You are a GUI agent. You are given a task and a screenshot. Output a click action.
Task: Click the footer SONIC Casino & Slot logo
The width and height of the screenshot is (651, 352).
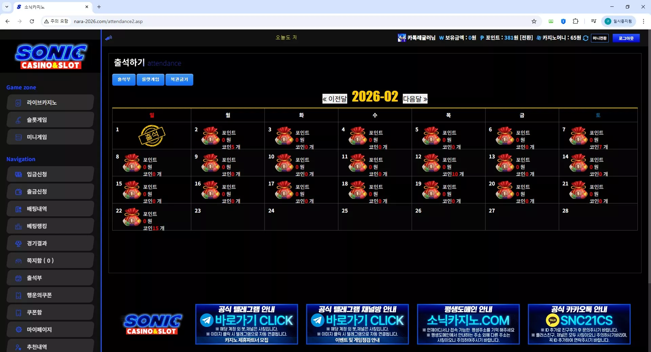(152, 324)
